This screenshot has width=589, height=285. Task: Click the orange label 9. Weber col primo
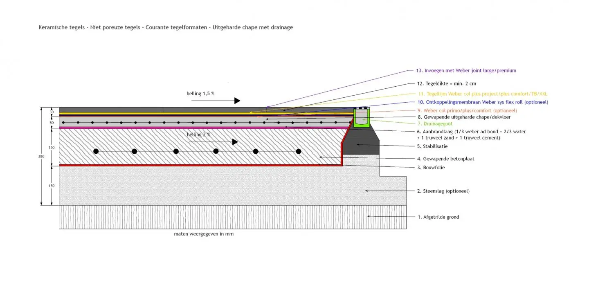pos(467,110)
